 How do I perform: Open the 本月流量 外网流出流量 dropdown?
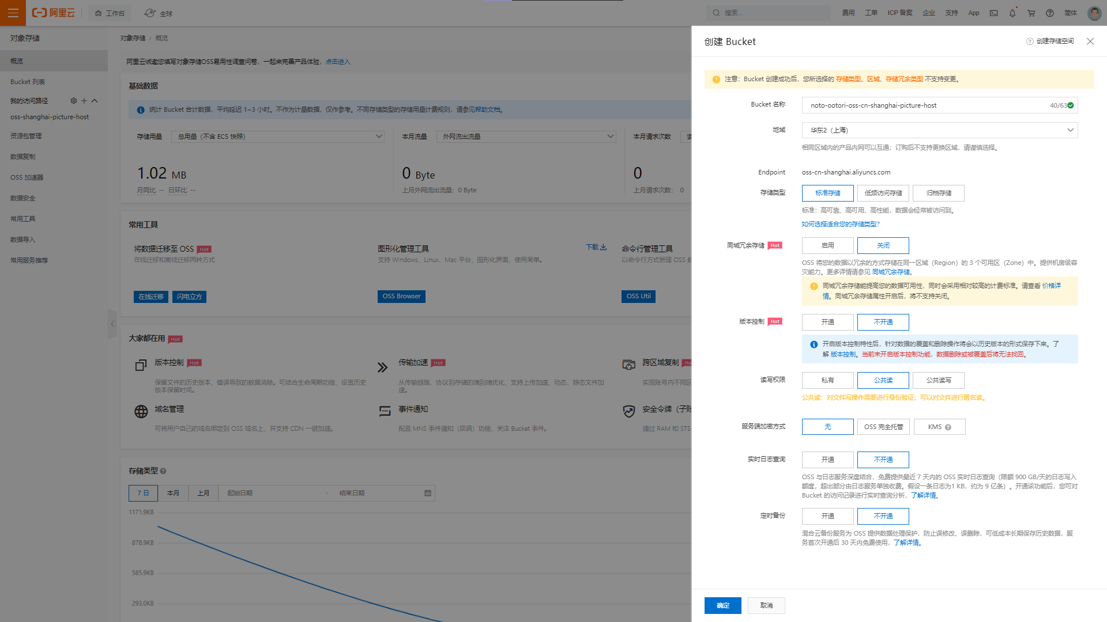click(526, 136)
